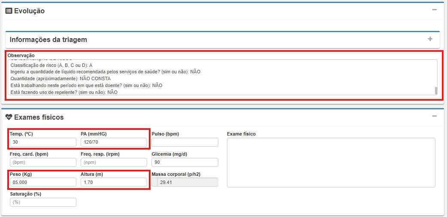Click the Exames físicos heading text

[39, 117]
